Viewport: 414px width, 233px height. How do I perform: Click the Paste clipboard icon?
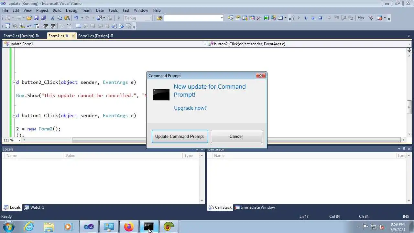pos(67,18)
